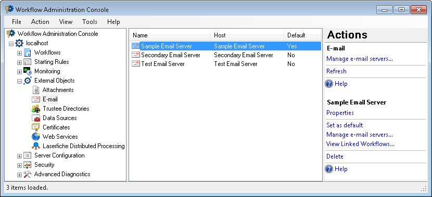Screen dimensions: 432x197
Task: Click the Secondary Email Server row icon
Action: tap(136, 55)
